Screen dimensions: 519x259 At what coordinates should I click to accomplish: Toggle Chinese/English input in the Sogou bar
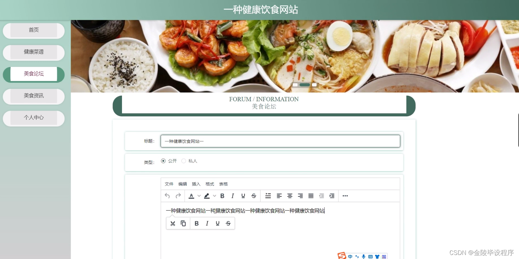(350, 256)
